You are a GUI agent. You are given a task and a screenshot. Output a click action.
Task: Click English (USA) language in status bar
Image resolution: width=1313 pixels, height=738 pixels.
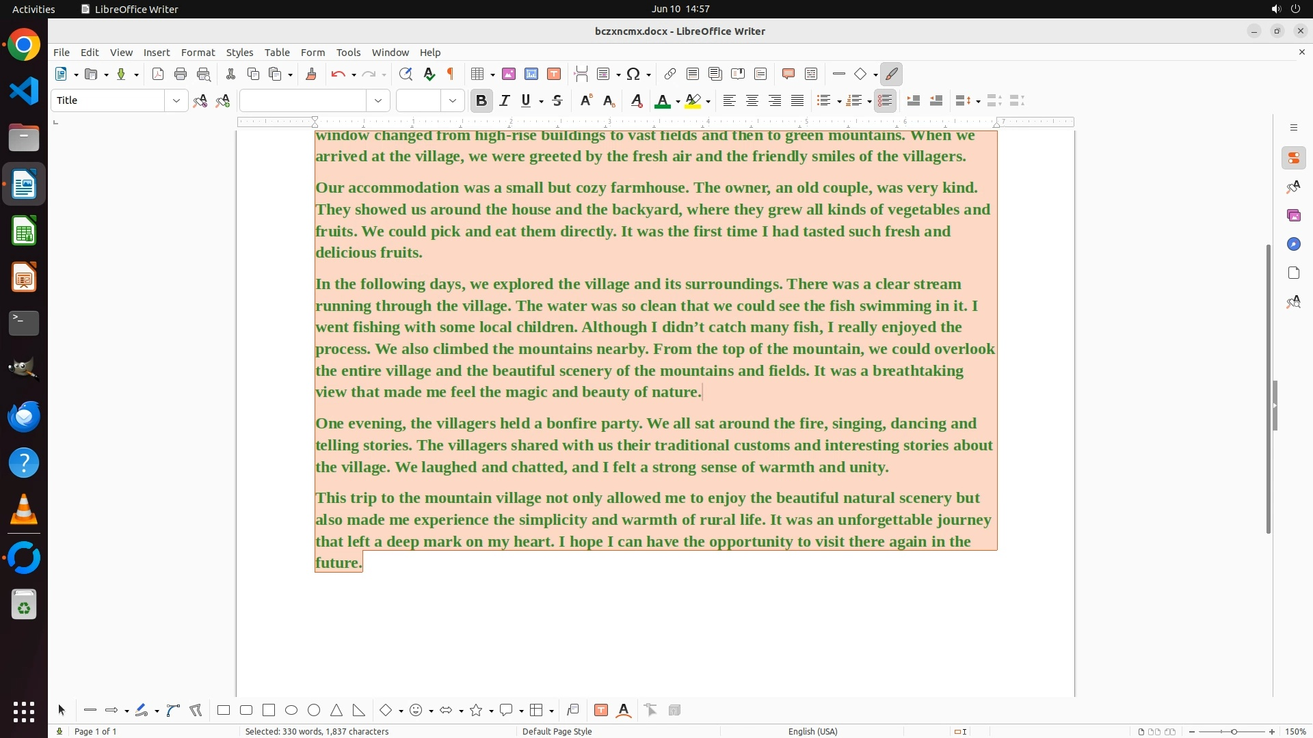(812, 731)
